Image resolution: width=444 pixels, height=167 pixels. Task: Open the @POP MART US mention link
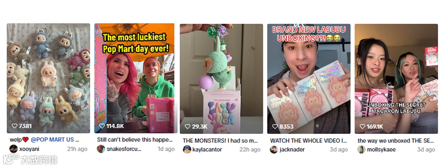pyautogui.click(x=52, y=140)
